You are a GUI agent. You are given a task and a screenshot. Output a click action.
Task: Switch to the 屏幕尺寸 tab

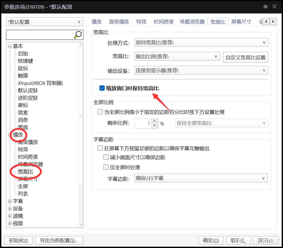(241, 22)
